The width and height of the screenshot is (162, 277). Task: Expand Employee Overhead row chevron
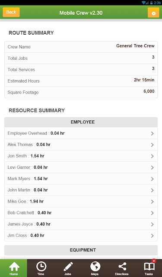click(x=152, y=133)
